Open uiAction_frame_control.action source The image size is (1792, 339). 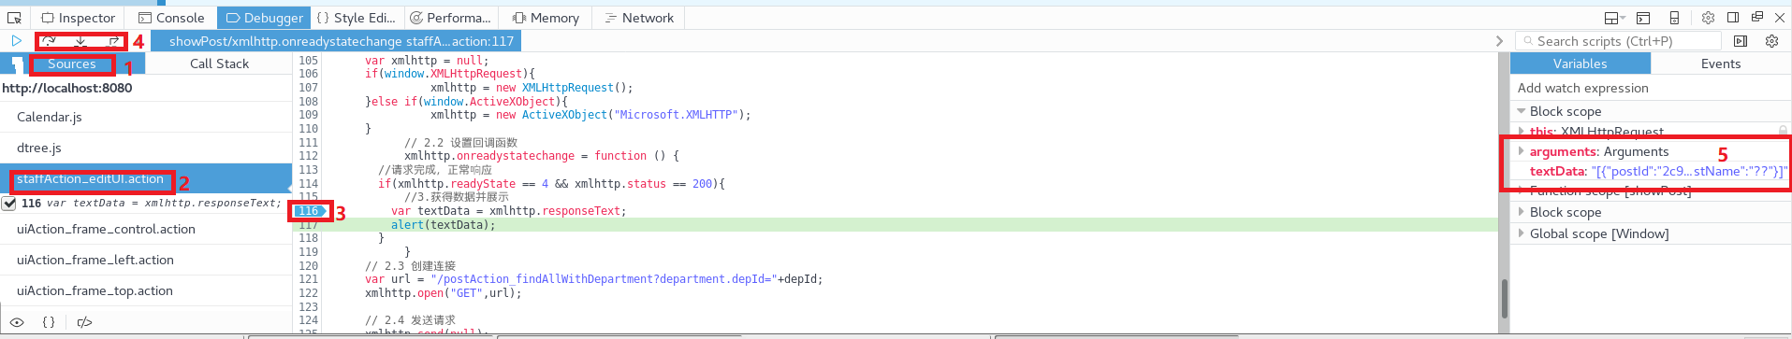click(146, 229)
